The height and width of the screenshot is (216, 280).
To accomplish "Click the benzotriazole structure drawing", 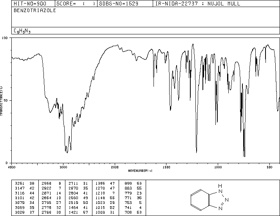I will 210,197.
